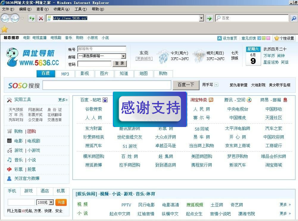Click the music note icon next to 音乐

tap(9, 160)
